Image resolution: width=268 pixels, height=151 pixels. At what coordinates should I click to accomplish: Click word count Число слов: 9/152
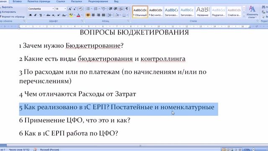click(19, 150)
